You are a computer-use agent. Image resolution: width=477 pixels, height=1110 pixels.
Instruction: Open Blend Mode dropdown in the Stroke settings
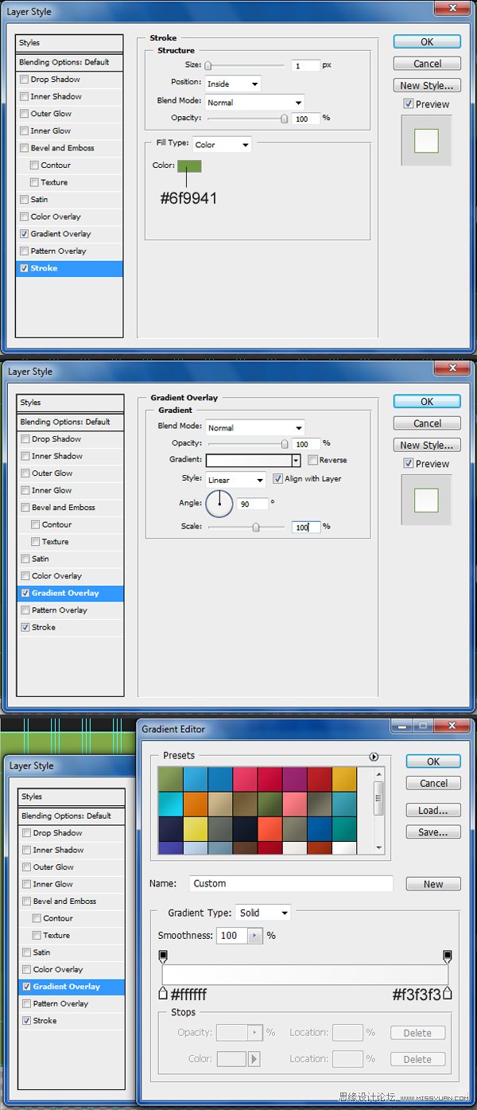(254, 102)
